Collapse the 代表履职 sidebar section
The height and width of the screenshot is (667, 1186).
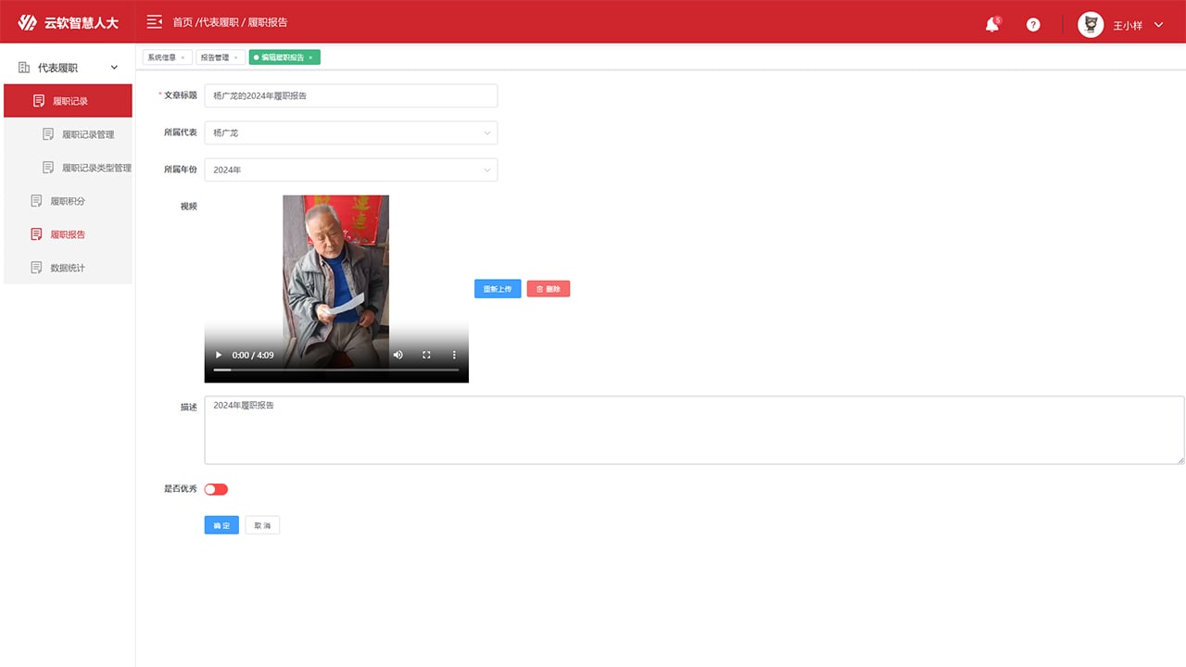coord(115,68)
